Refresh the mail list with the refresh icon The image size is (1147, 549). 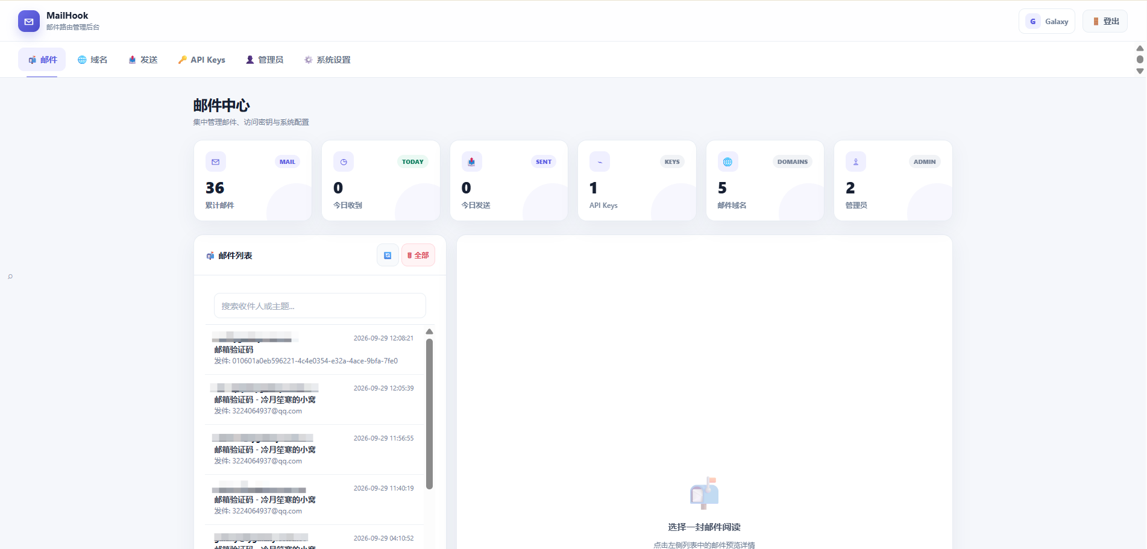[x=388, y=256]
